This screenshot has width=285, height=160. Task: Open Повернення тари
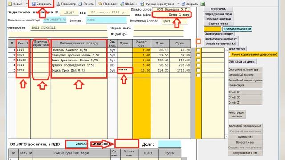click(218, 19)
